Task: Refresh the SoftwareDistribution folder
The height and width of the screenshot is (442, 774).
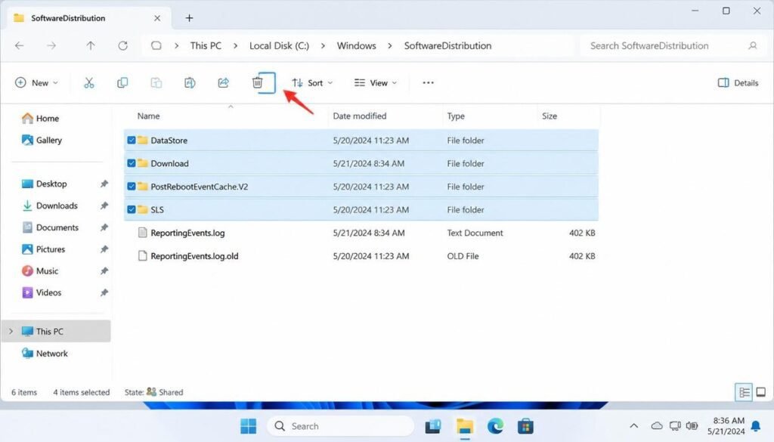Action: click(123, 45)
